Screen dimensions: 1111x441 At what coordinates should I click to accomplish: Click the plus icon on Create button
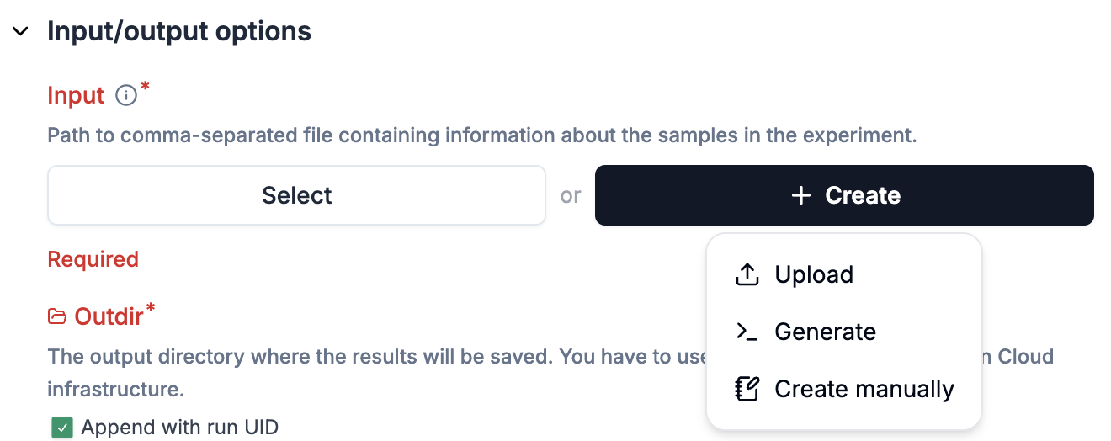(801, 195)
